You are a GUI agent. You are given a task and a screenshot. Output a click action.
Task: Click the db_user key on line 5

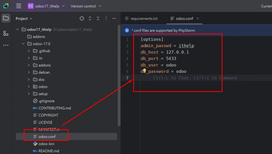(x=150, y=65)
